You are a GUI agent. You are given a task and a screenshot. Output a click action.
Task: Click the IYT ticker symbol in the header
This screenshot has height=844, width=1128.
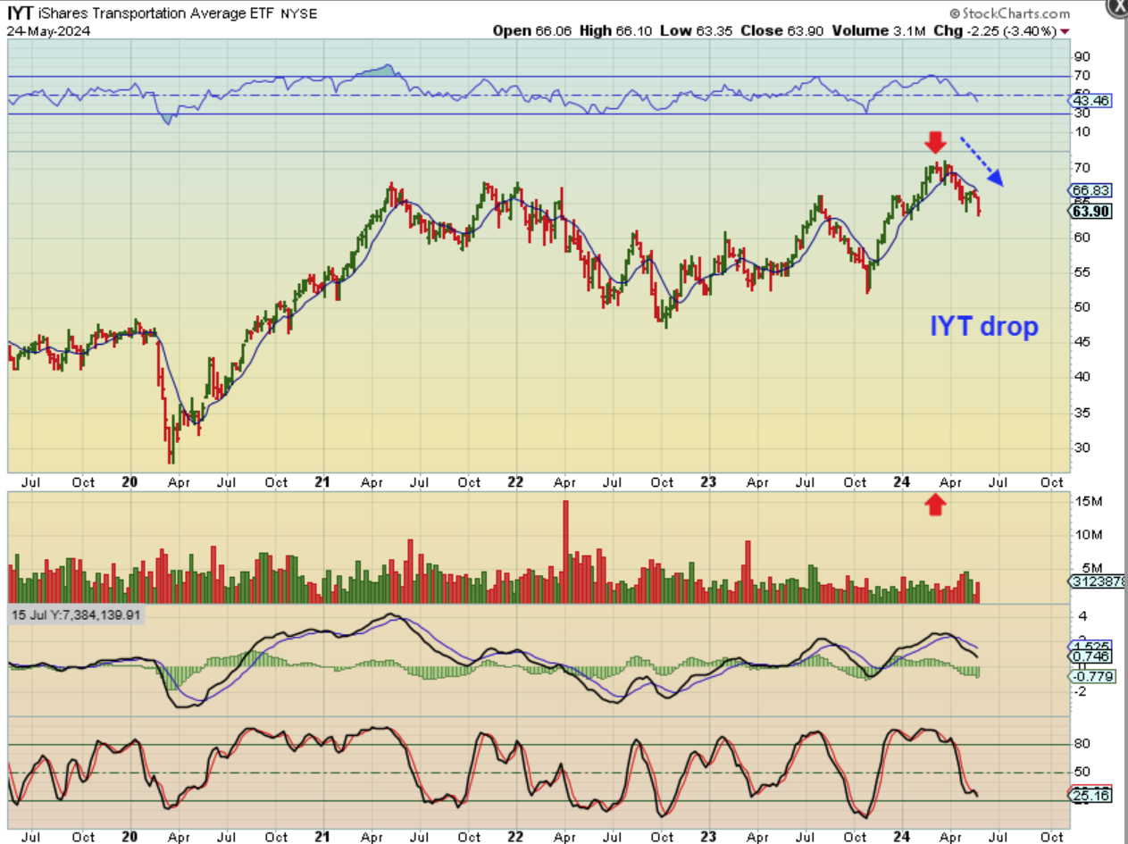pyautogui.click(x=21, y=13)
